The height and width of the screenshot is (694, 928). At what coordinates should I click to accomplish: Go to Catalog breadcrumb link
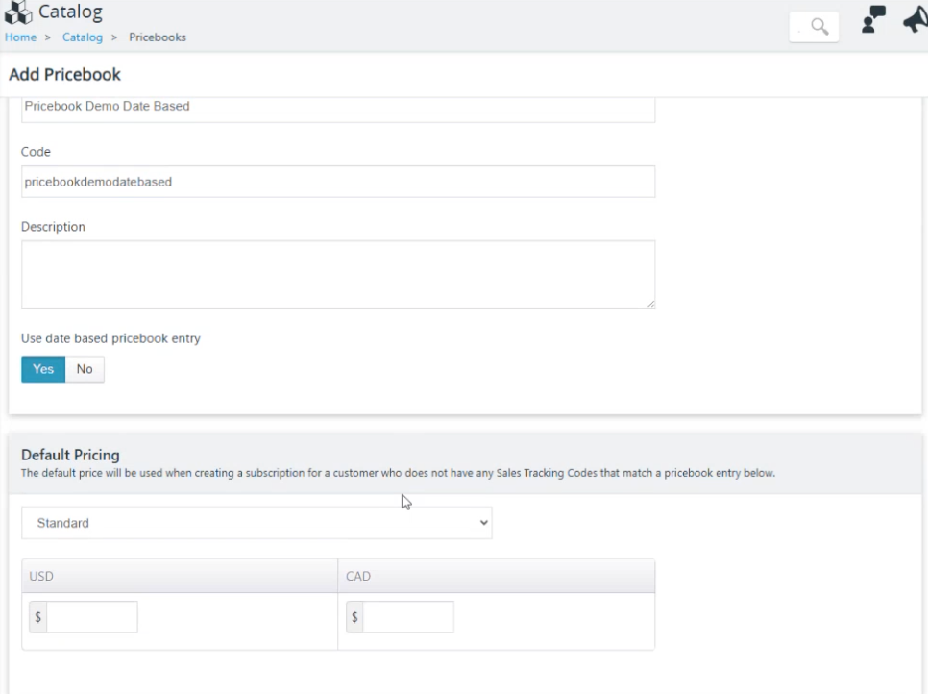point(83,37)
